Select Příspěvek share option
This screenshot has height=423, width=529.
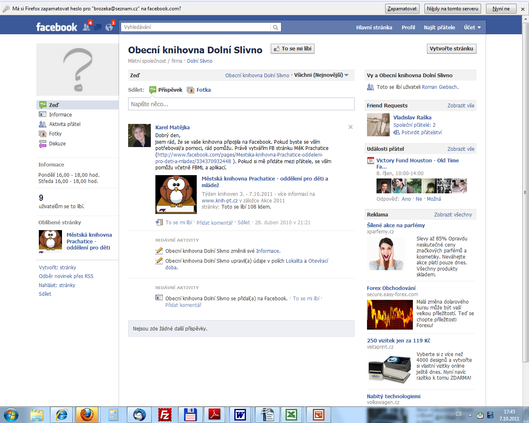tap(166, 90)
